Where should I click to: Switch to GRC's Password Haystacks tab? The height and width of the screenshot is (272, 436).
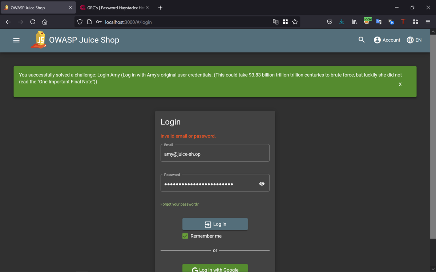(x=114, y=8)
